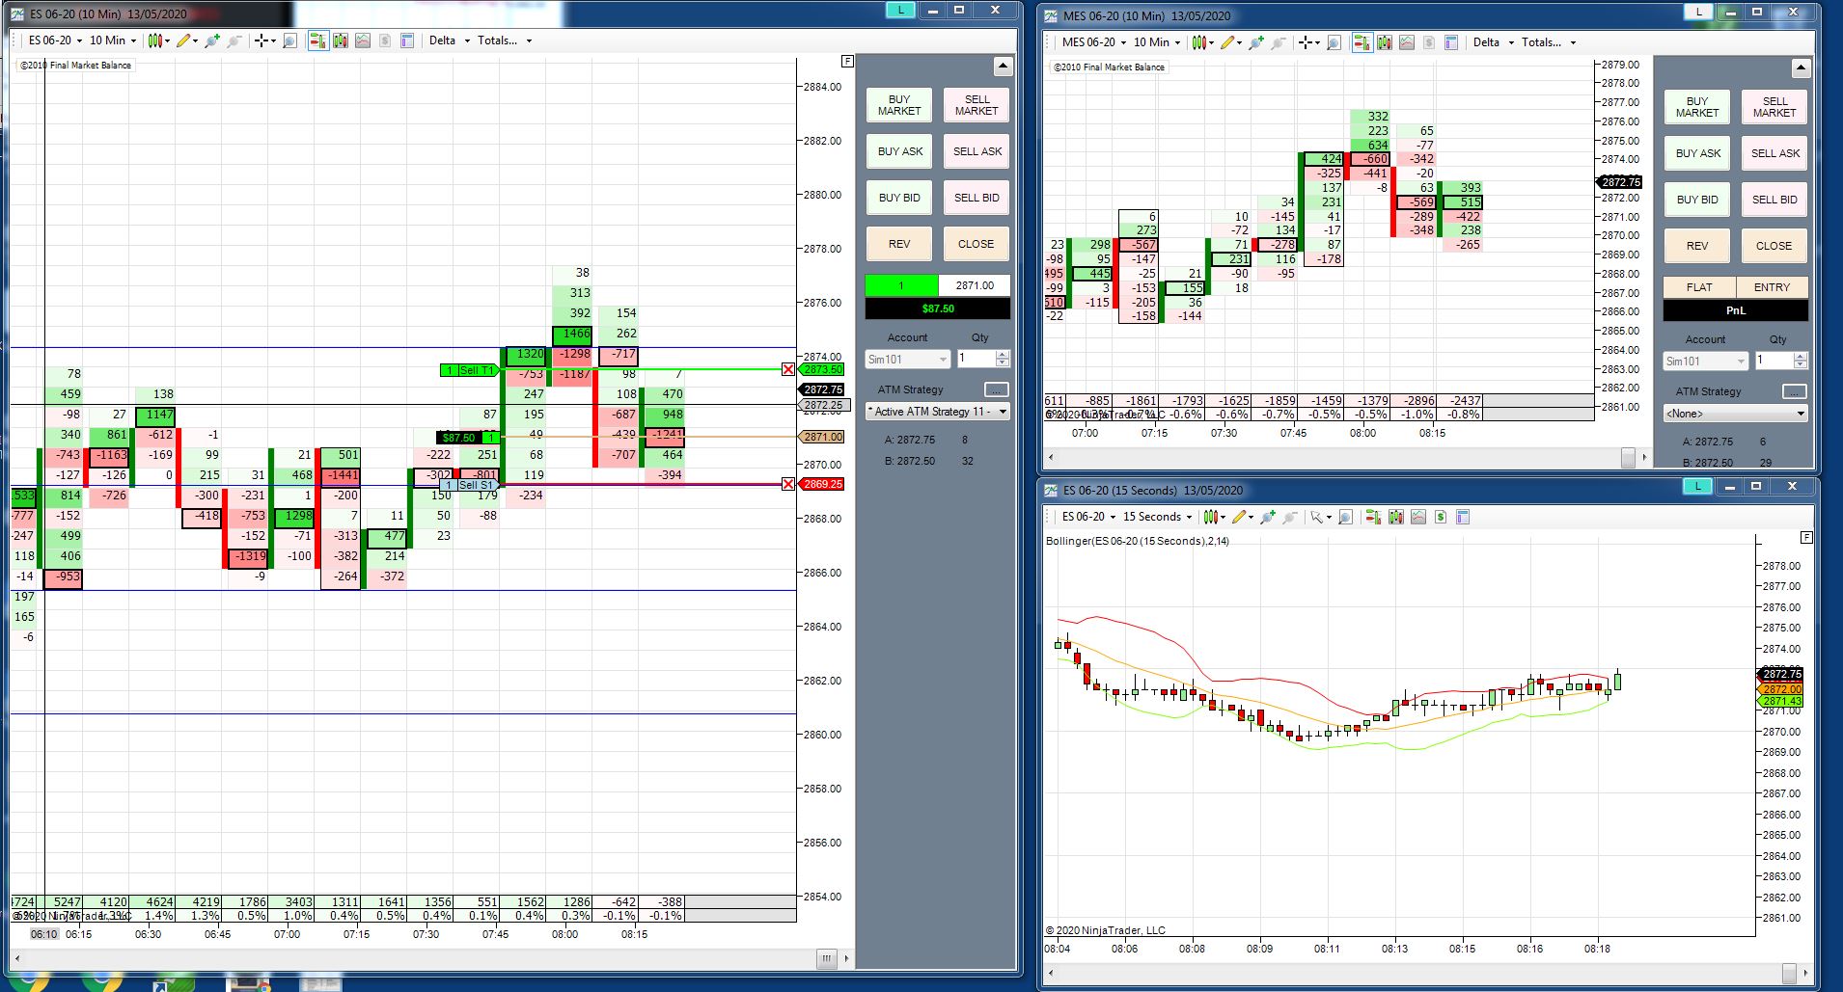Click BUY ASK in ES chart trader
This screenshot has width=1843, height=992.
point(899,151)
